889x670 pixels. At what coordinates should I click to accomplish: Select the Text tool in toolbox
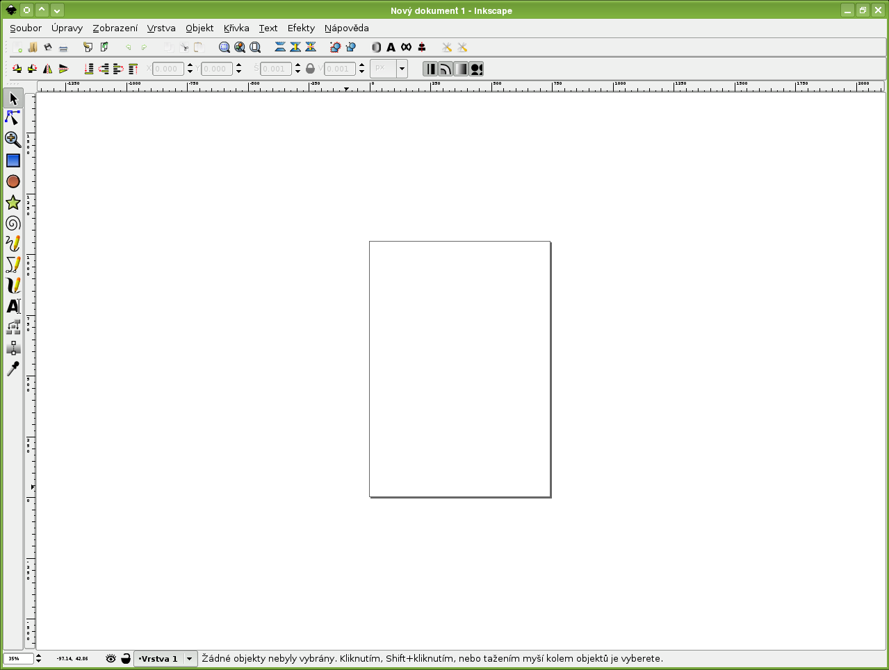tap(13, 306)
